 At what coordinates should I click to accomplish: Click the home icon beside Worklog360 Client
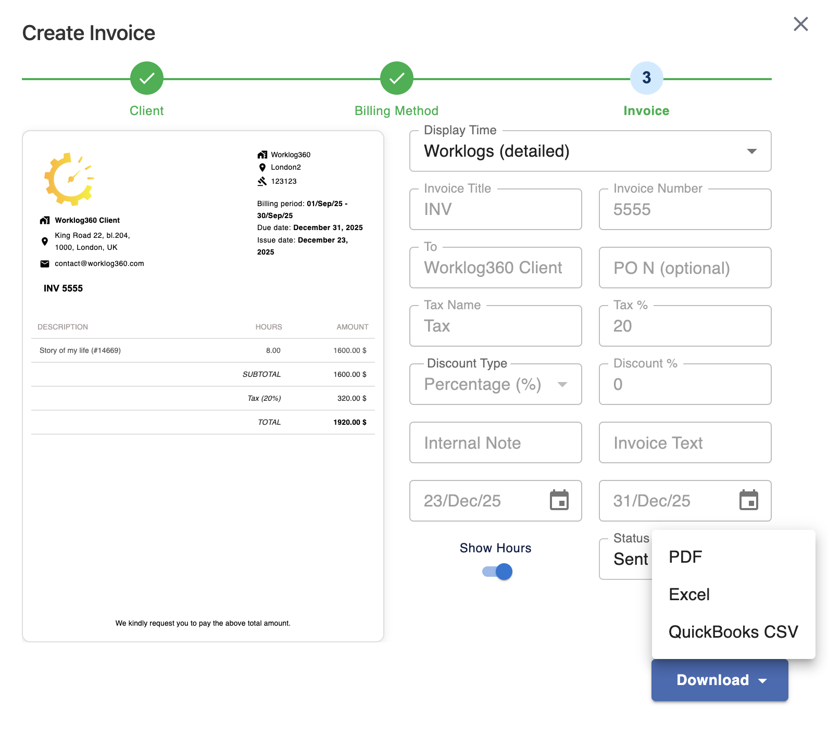45,220
